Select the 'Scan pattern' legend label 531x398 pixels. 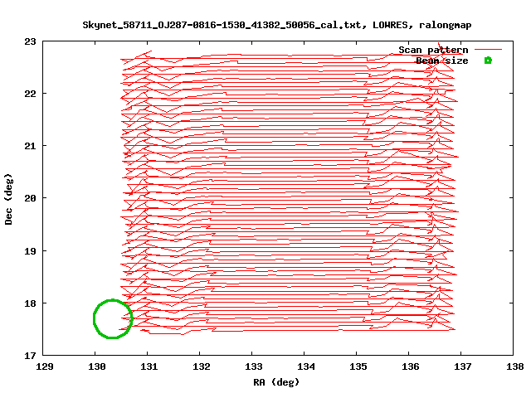point(433,50)
